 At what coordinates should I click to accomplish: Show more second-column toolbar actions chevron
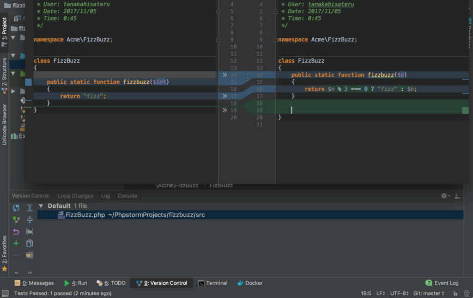coord(30,273)
